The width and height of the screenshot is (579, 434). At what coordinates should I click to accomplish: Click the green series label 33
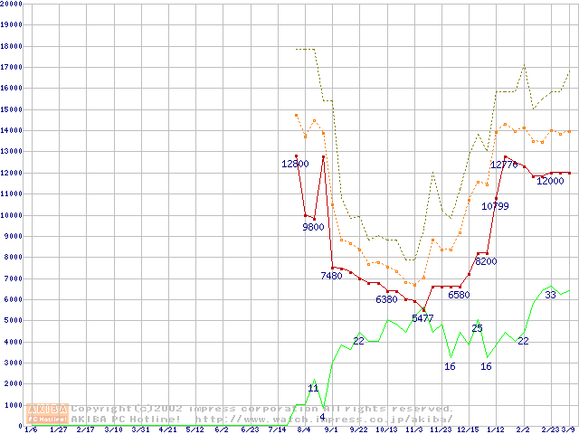[550, 295]
